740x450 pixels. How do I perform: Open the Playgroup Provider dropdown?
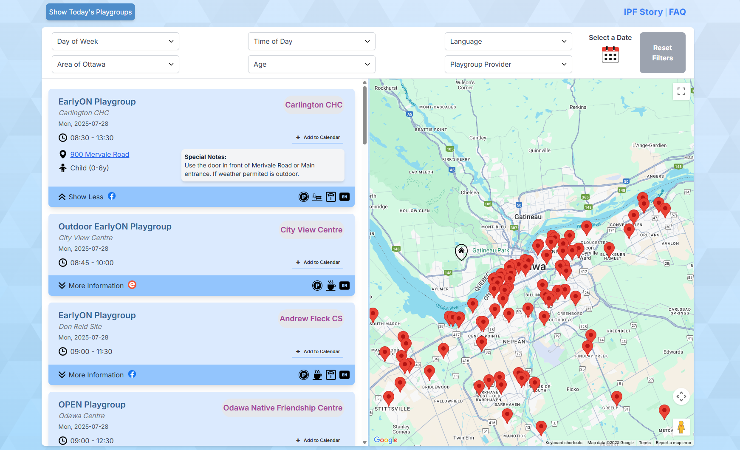(x=508, y=64)
